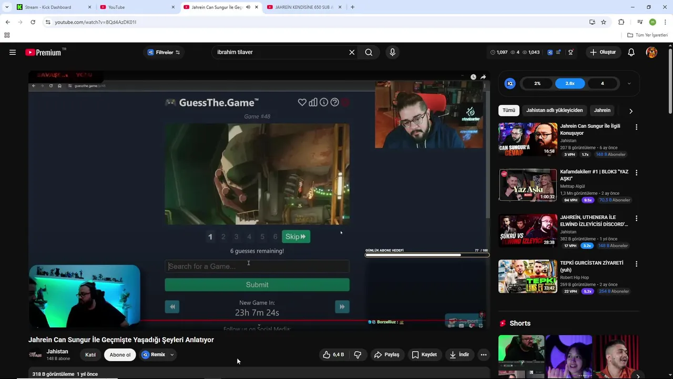This screenshot has height=379, width=673.
Task: Open options for JAHREİN, UTHENERA İLE ELWİND video
Action: pos(636,218)
